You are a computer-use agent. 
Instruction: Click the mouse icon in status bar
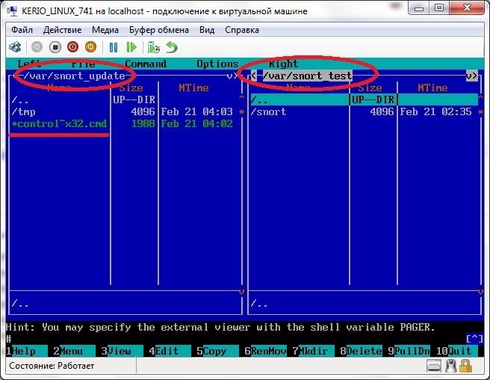(450, 366)
